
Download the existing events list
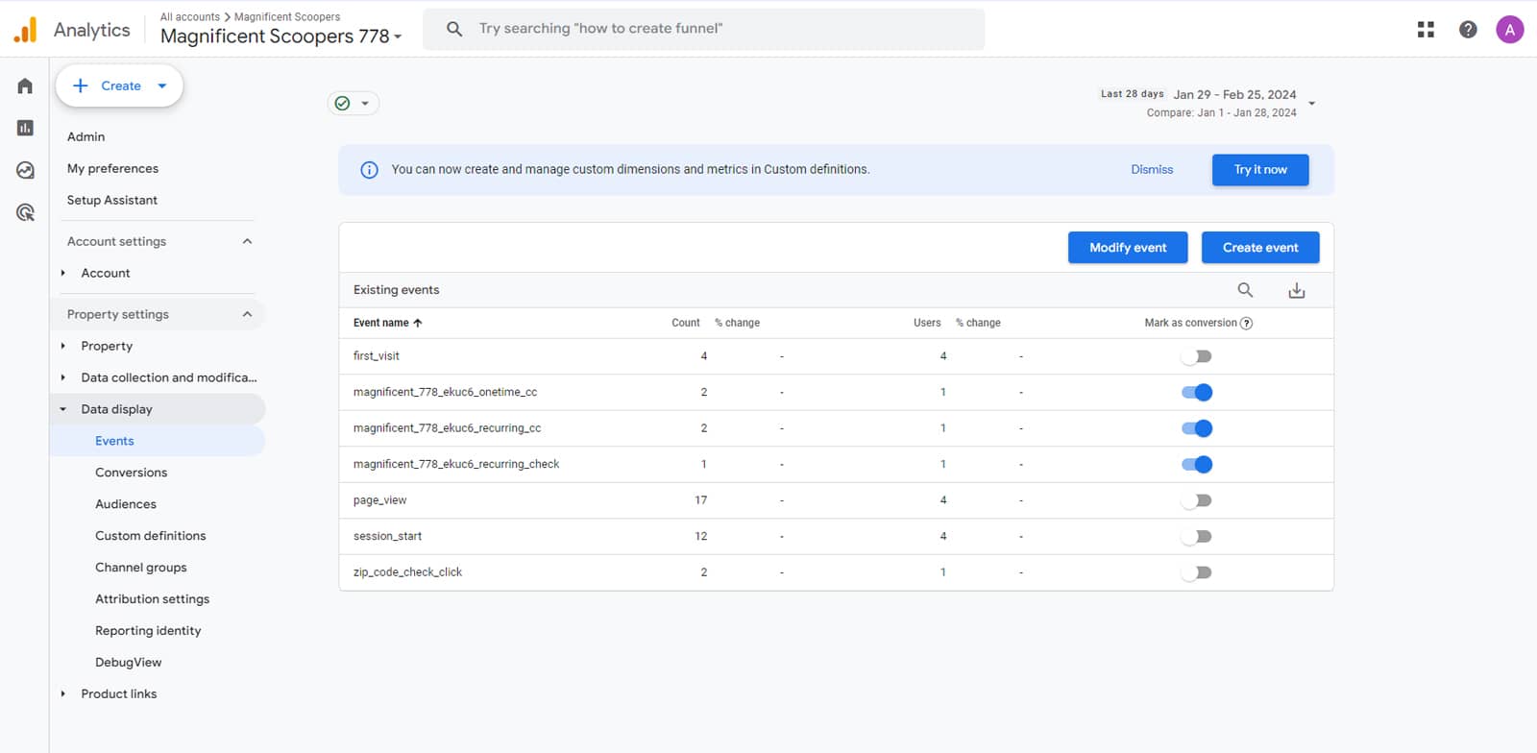tap(1296, 290)
